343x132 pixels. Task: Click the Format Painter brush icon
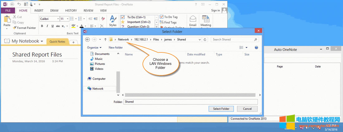tap(15, 28)
